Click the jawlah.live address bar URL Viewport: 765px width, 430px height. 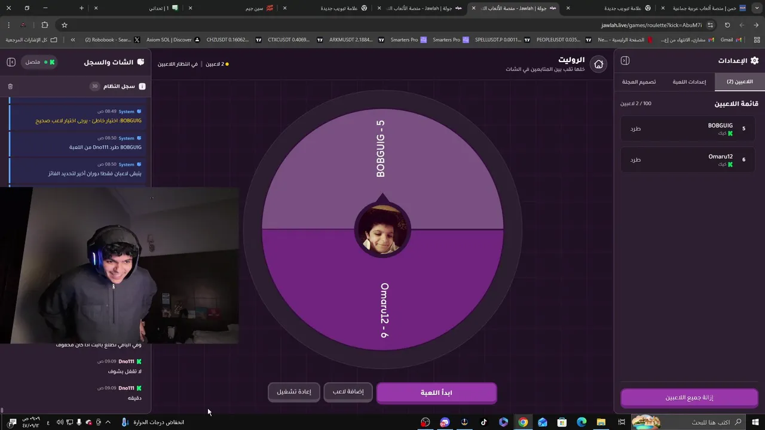click(x=651, y=25)
